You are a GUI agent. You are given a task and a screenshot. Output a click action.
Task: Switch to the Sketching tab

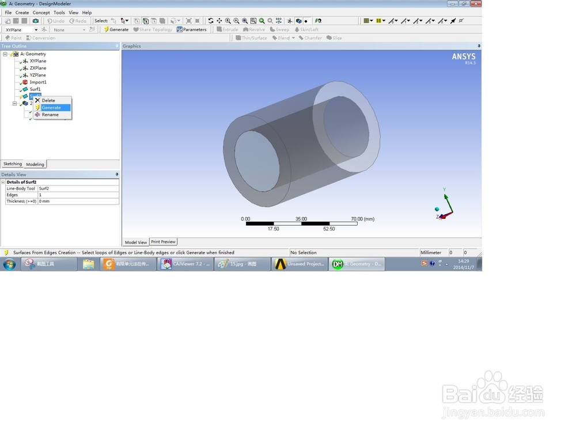click(x=13, y=164)
